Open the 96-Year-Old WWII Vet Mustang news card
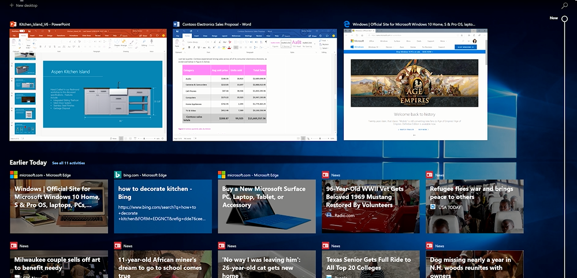 371,206
